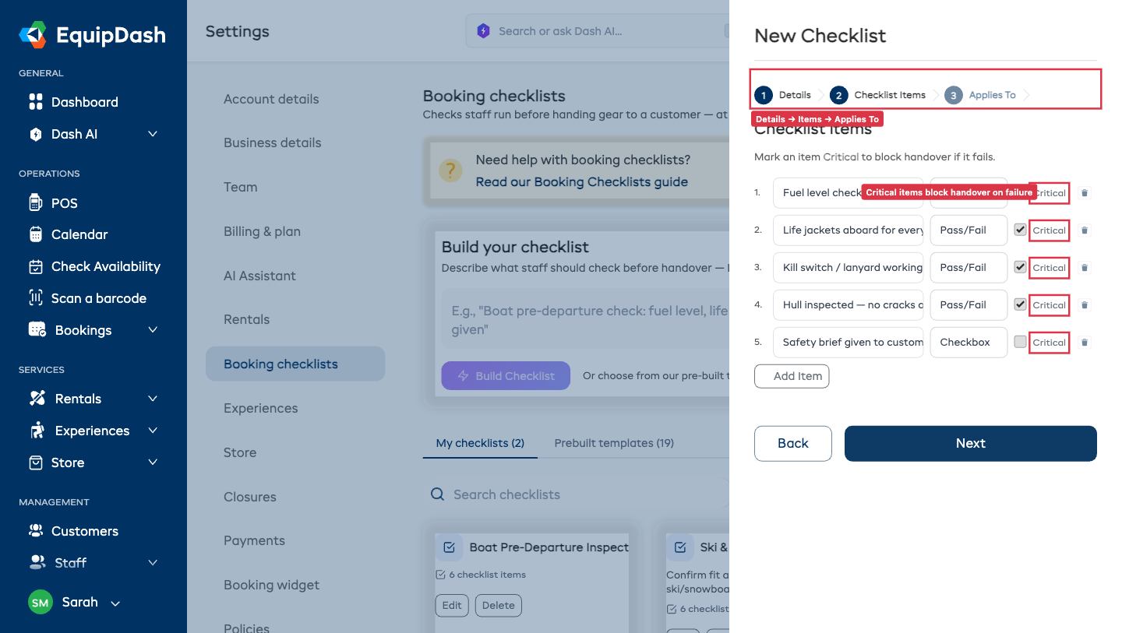Expand the Dash AI sidebar chevron
This screenshot has width=1122, height=633.
[x=153, y=134]
